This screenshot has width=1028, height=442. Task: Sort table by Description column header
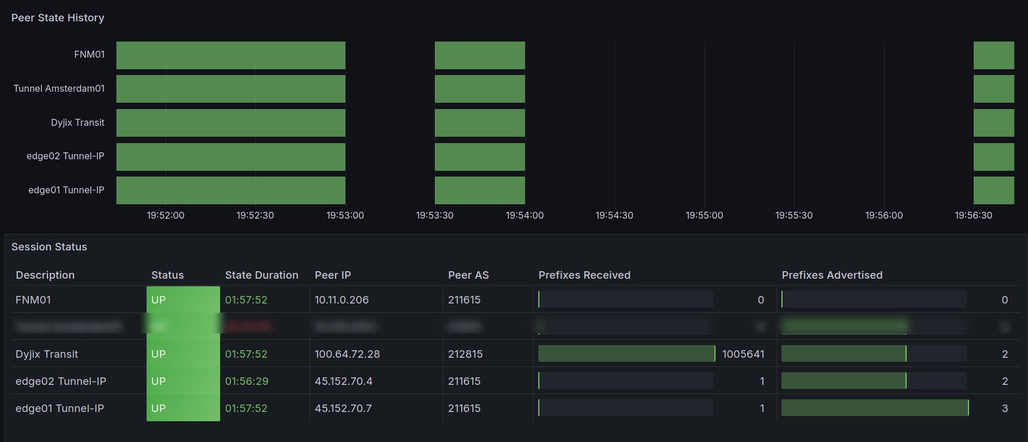pyautogui.click(x=45, y=275)
